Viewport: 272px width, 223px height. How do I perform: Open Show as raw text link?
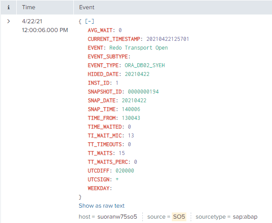coord(102,205)
